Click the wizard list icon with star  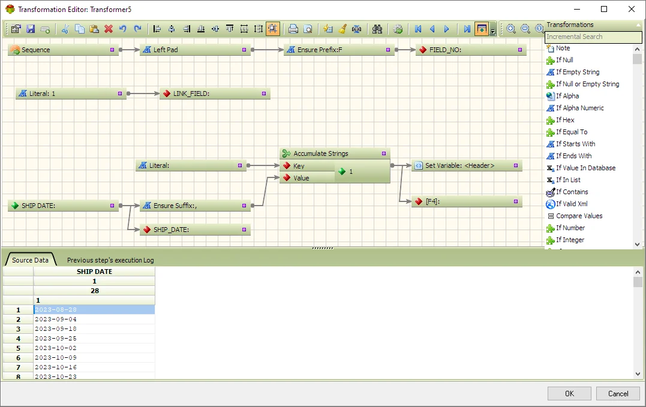(328, 29)
